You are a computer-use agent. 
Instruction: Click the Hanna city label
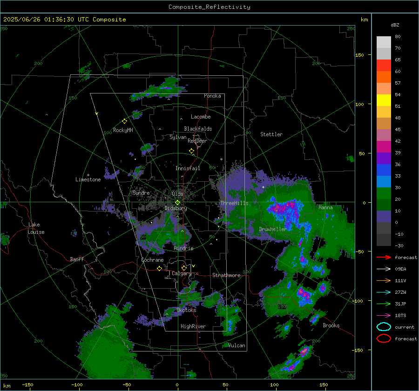tap(325, 207)
